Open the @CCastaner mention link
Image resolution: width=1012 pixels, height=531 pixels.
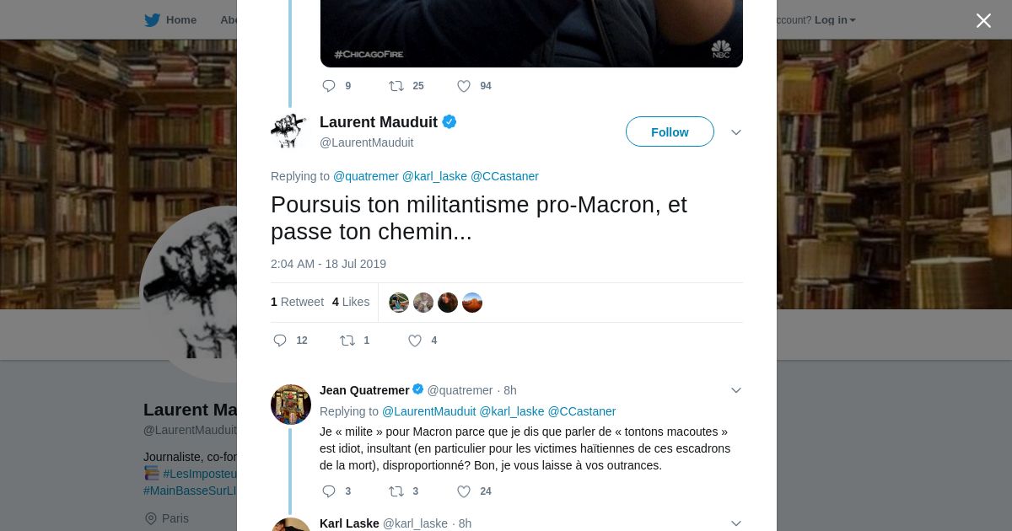coord(504,176)
